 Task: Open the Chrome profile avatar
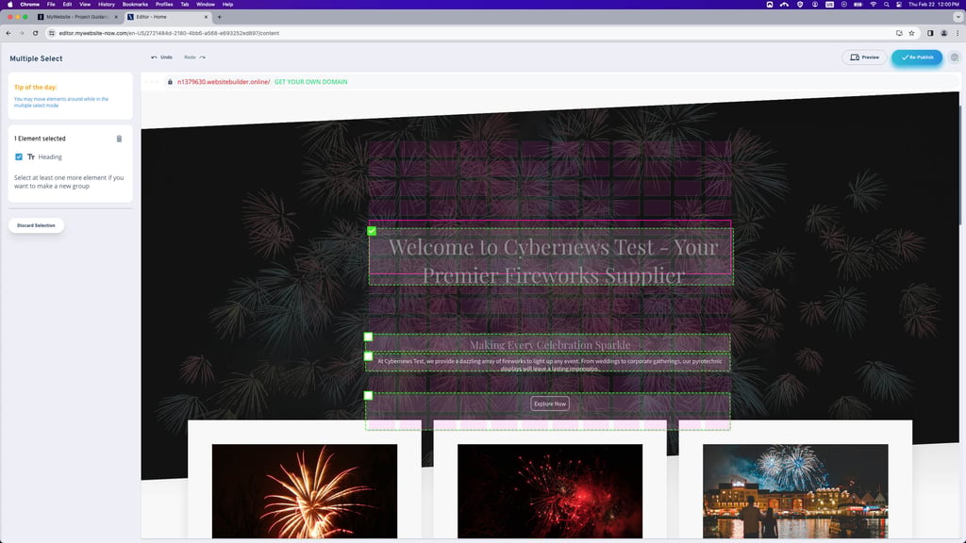[x=943, y=33]
